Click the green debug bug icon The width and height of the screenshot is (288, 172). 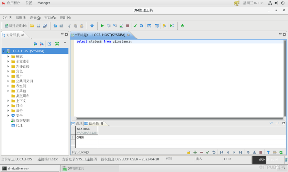coord(183,26)
